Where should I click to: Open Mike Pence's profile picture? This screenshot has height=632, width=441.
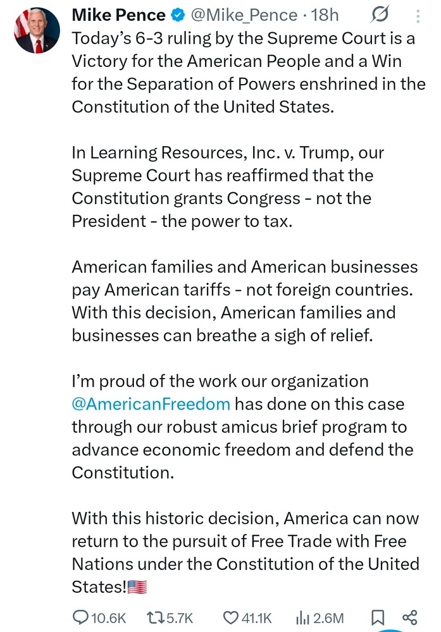coord(37,31)
